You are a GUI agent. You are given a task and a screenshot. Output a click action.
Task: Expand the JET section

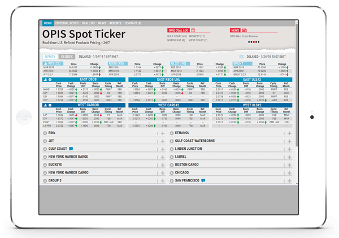point(45,141)
